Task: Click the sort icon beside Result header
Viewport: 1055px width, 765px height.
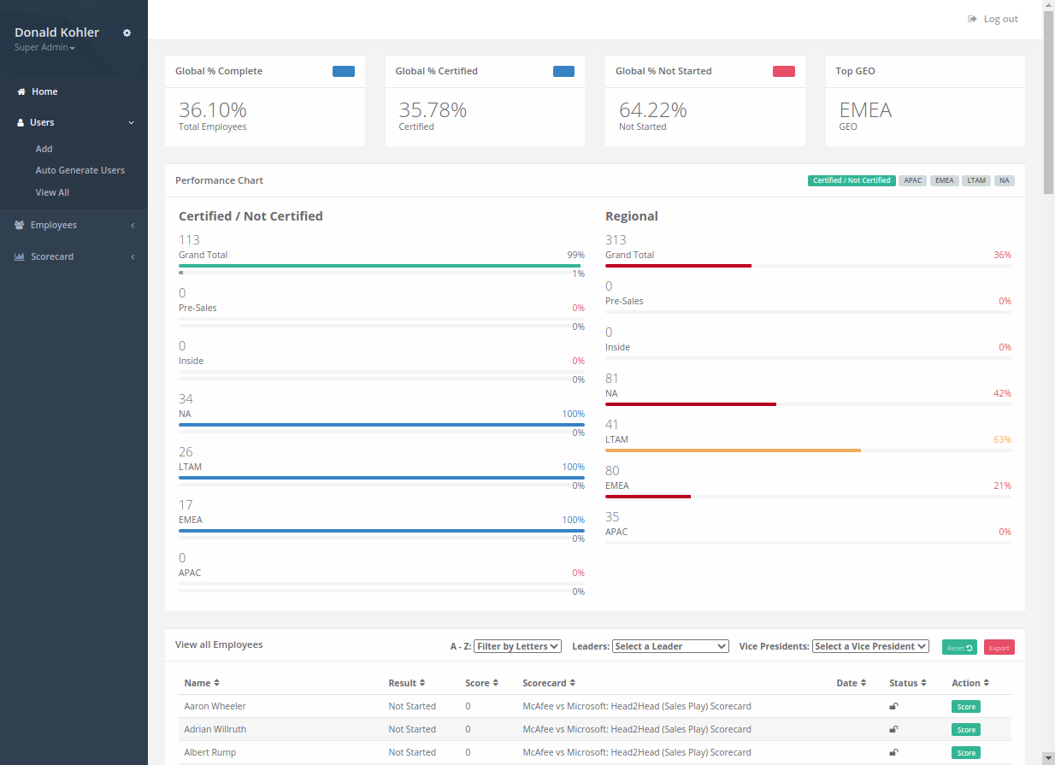Action: tap(422, 683)
